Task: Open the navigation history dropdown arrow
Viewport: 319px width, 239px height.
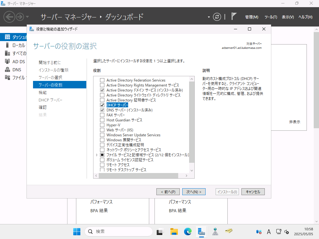Action: point(27,17)
